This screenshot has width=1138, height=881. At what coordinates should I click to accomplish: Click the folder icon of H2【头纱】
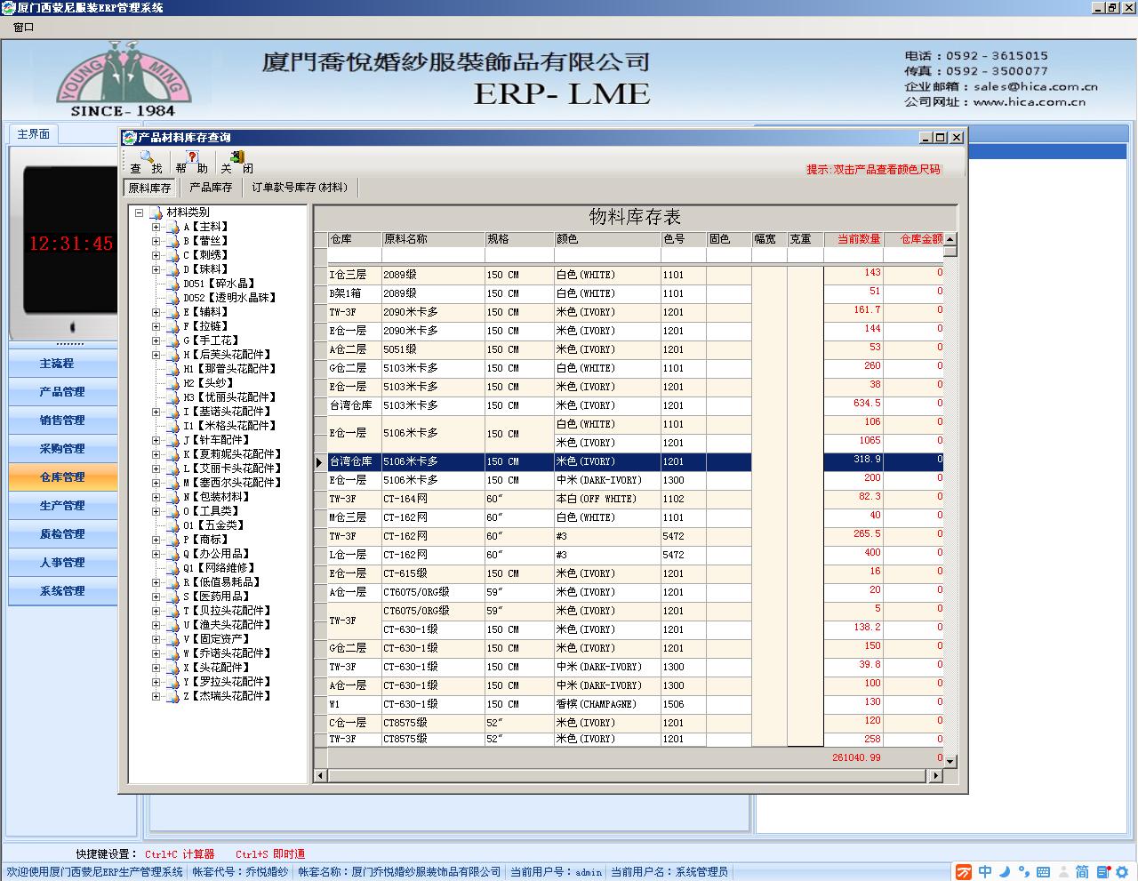pos(172,383)
